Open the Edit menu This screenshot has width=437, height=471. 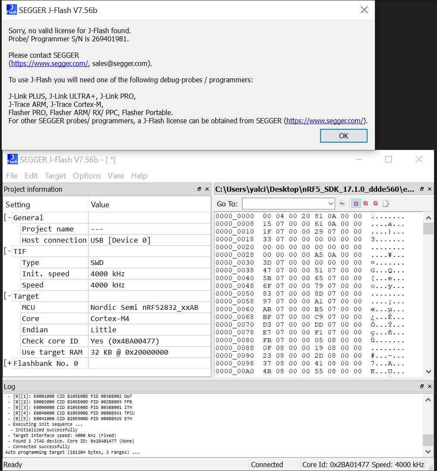(31, 176)
